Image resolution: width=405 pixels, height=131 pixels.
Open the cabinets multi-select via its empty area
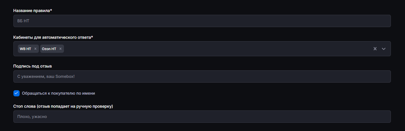tap(217, 49)
